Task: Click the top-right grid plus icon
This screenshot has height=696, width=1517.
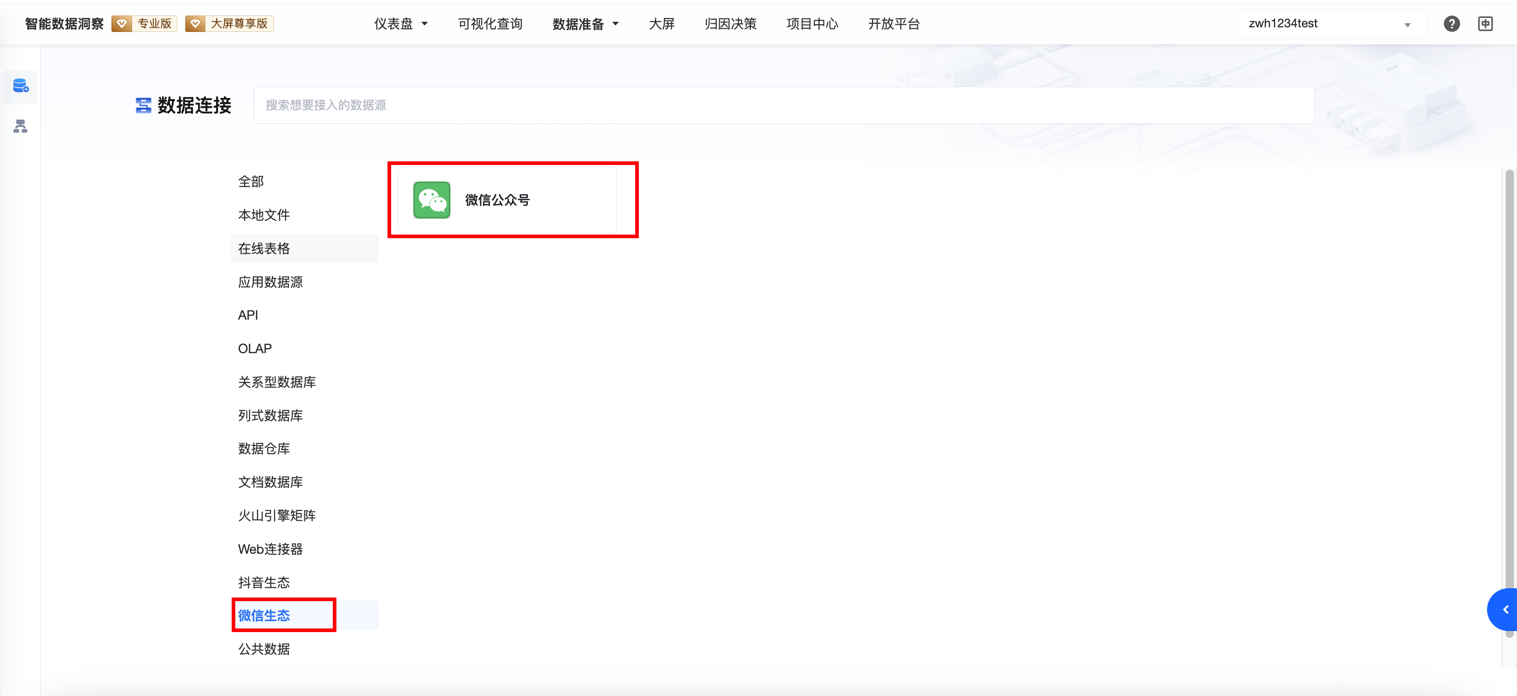Action: tap(1485, 24)
